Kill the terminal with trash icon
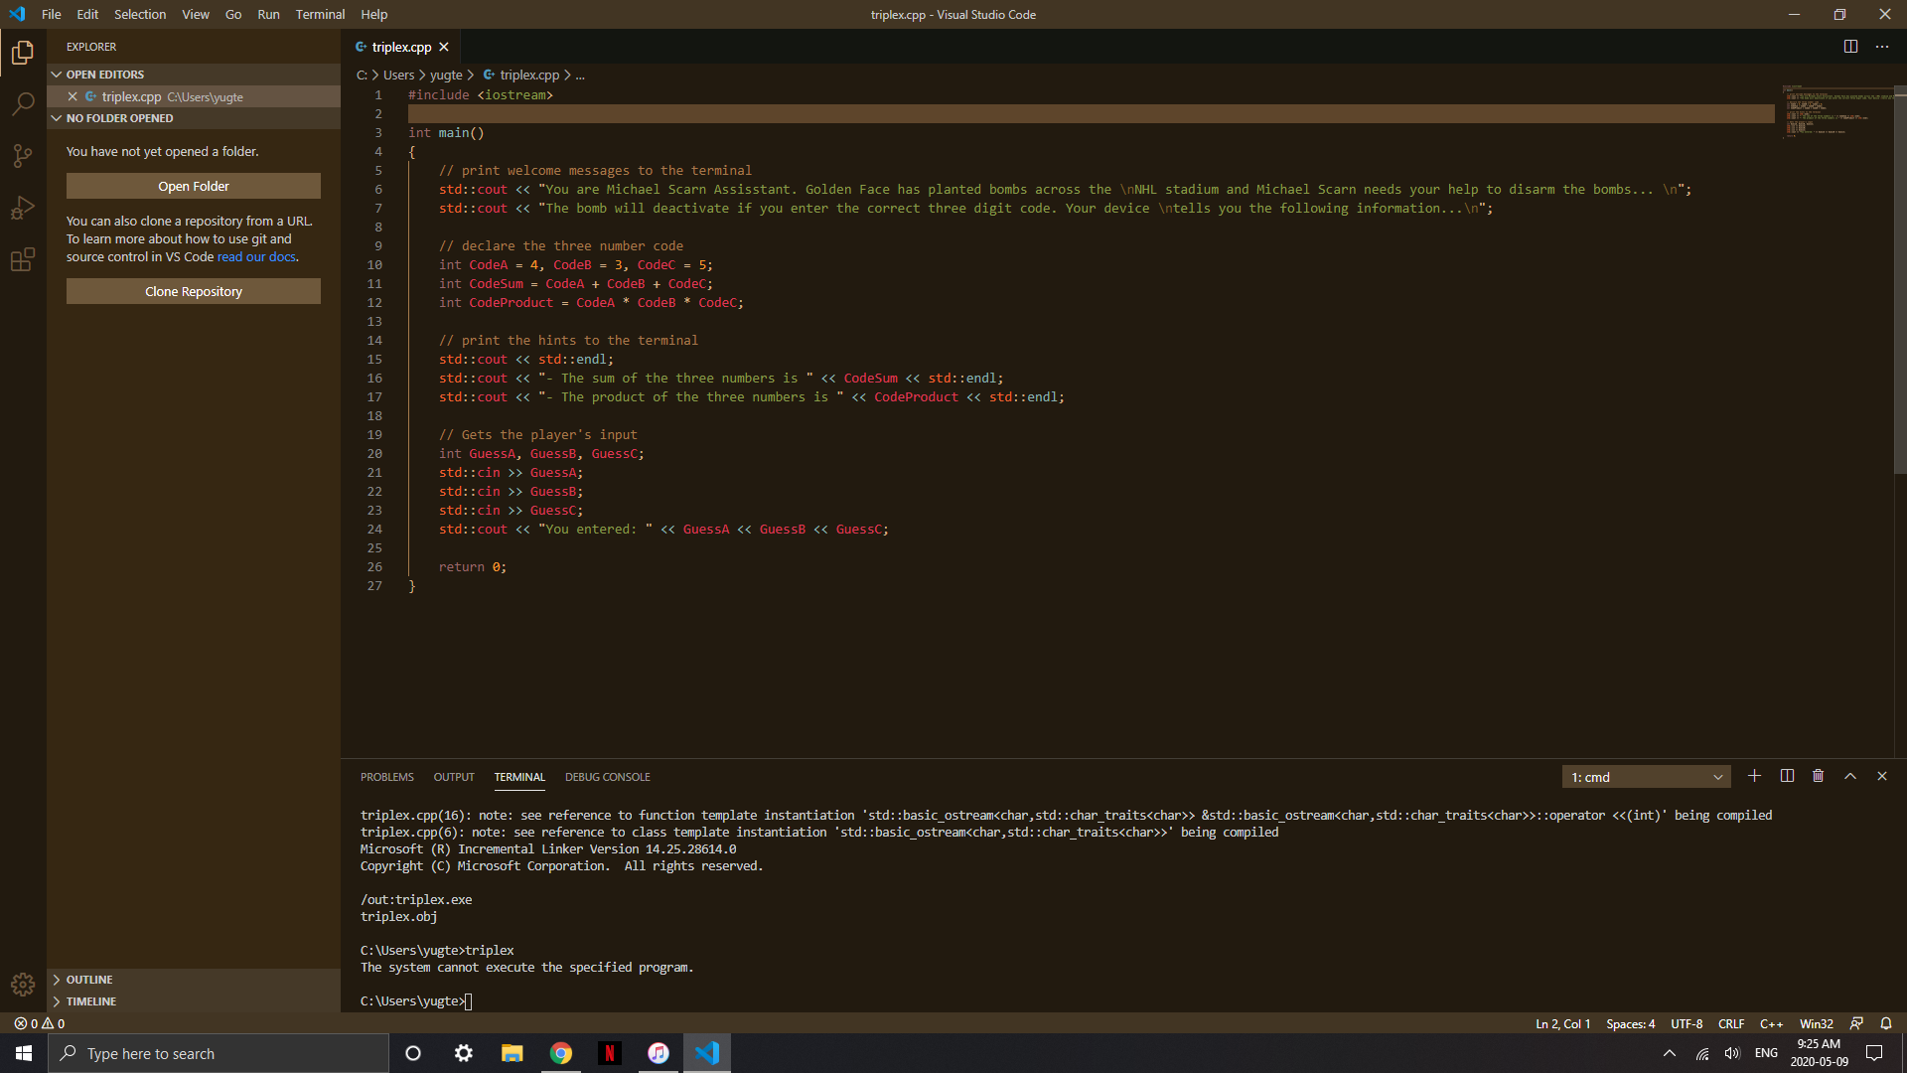The width and height of the screenshot is (1907, 1073). tap(1818, 776)
